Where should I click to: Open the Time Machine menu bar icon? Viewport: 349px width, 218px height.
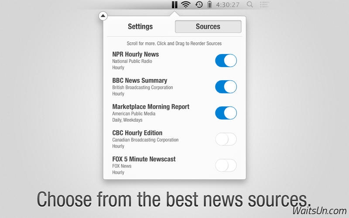(199, 5)
